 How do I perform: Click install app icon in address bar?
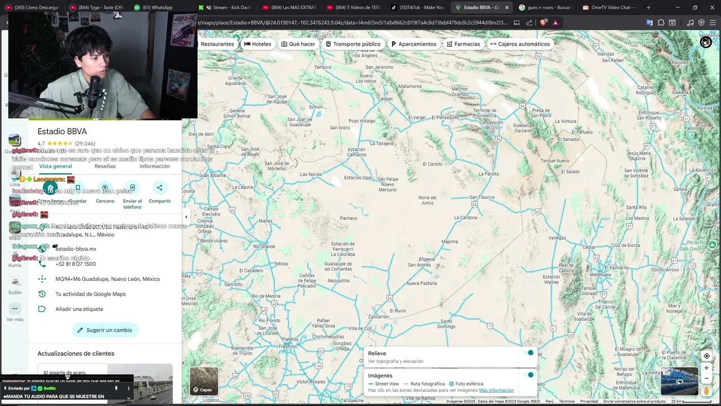tap(517, 23)
